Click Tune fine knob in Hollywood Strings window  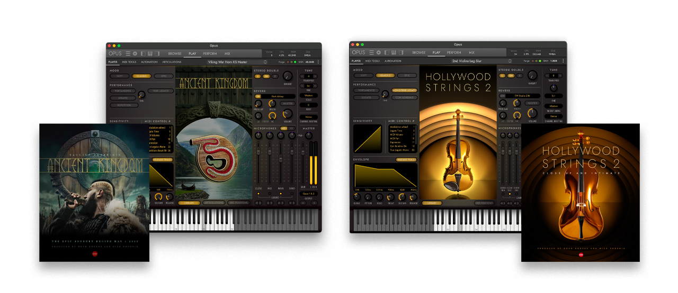pos(554,88)
